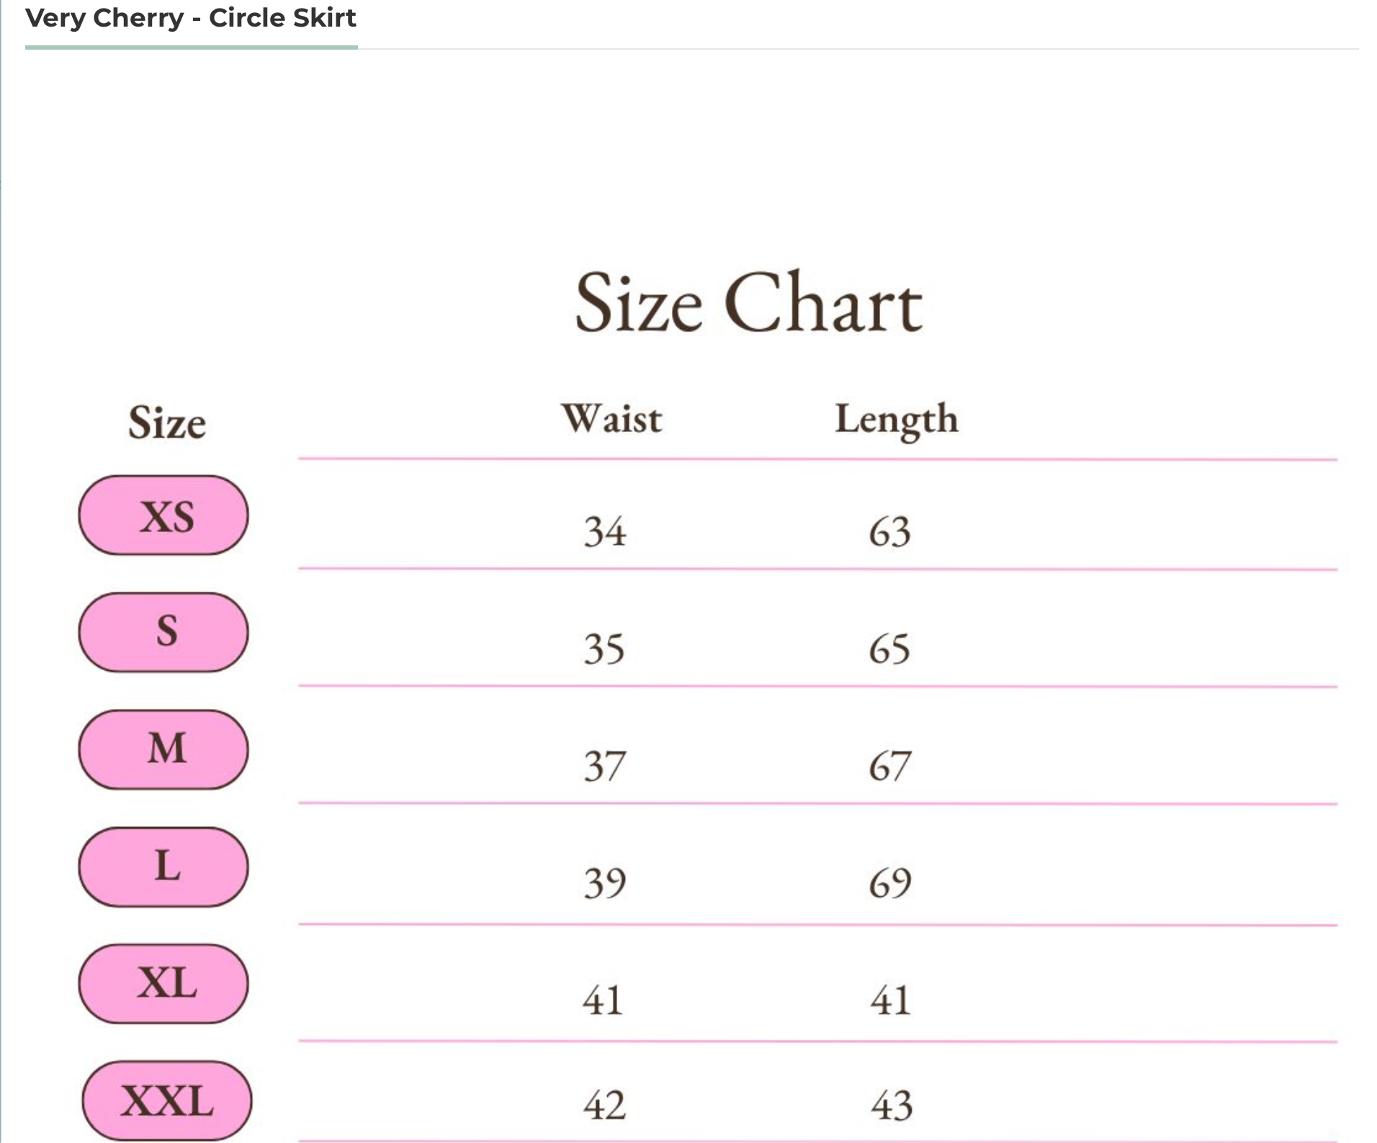The height and width of the screenshot is (1143, 1377).
Task: Select the XXL length value 43
Action: pos(892,1105)
